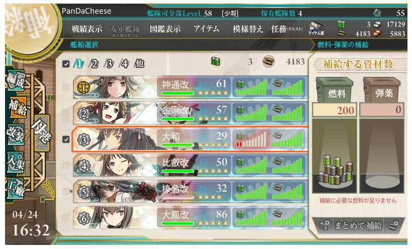The image size is (412, 249).
Task: Check the 神通改 ship checkbox
Action: [x=66, y=87]
